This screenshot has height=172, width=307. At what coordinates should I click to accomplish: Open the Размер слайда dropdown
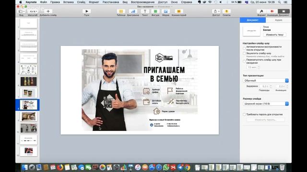click(x=265, y=104)
